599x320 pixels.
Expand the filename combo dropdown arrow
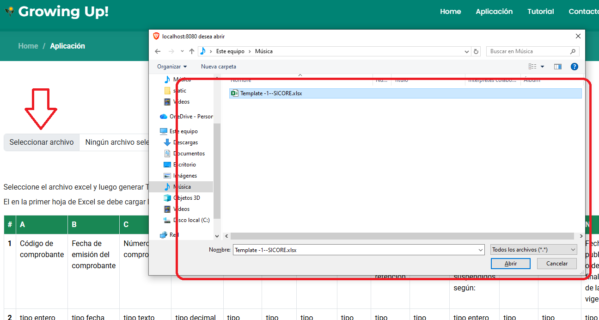click(x=481, y=250)
